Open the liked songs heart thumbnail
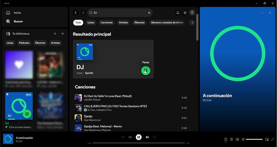The width and height of the screenshot is (277, 147). point(19,65)
